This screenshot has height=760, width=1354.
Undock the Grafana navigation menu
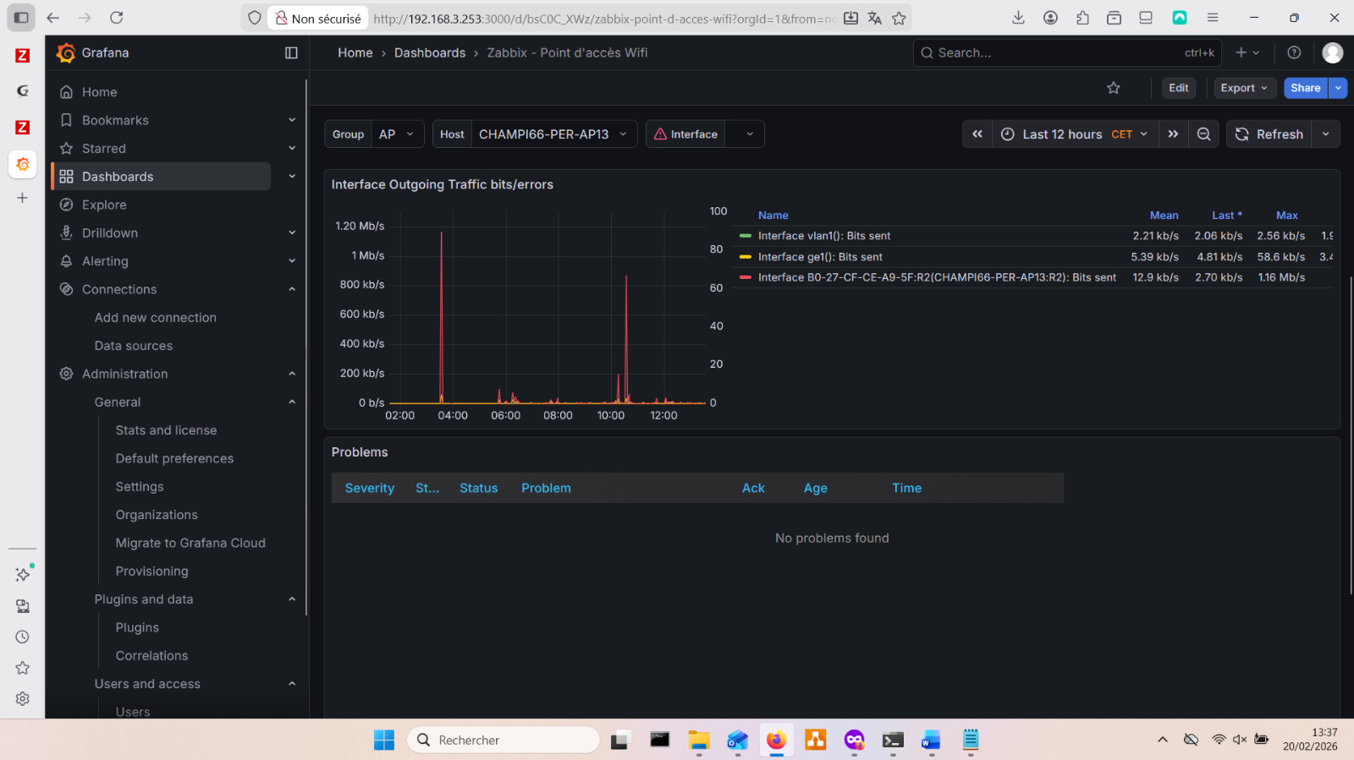click(x=291, y=53)
